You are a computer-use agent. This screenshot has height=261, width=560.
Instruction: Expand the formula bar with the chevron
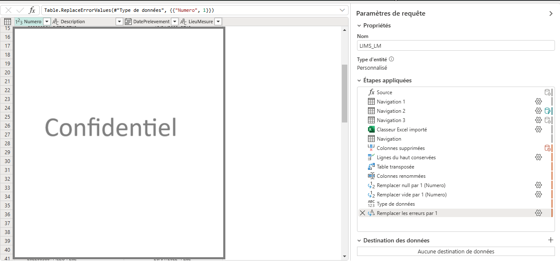point(342,10)
